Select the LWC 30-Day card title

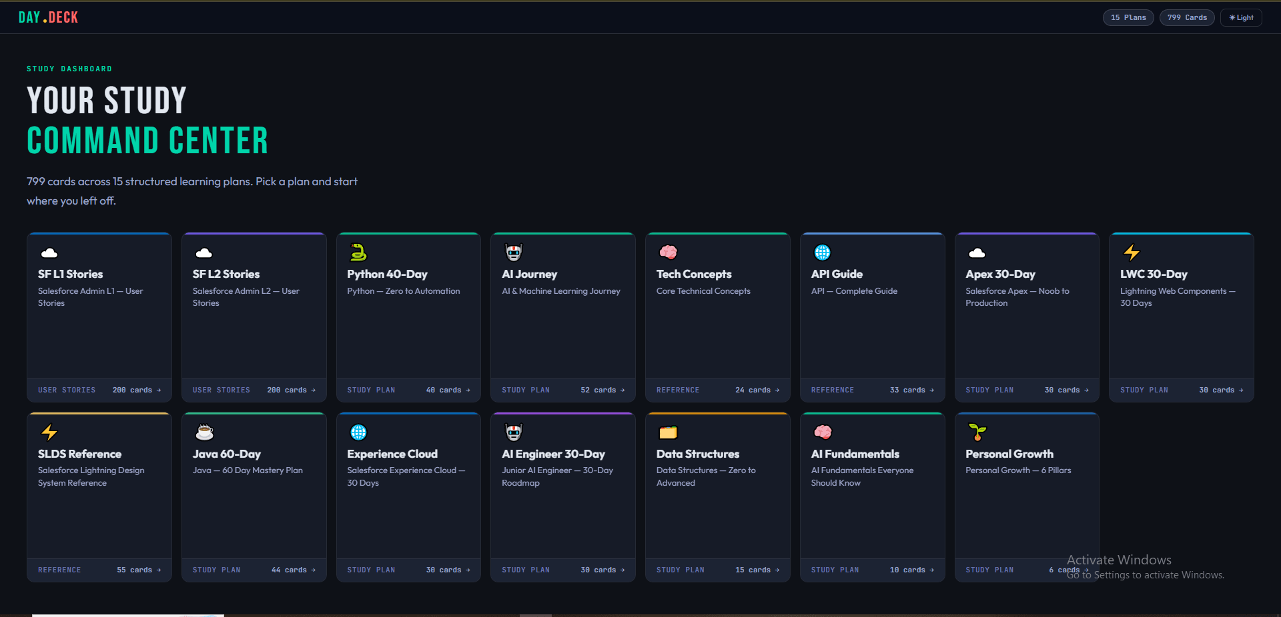coord(1154,274)
